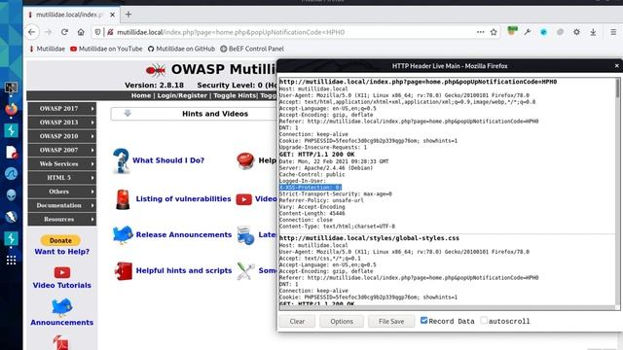The image size is (623, 350).
Task: Click the blue circular extension icon
Action: 543,32
